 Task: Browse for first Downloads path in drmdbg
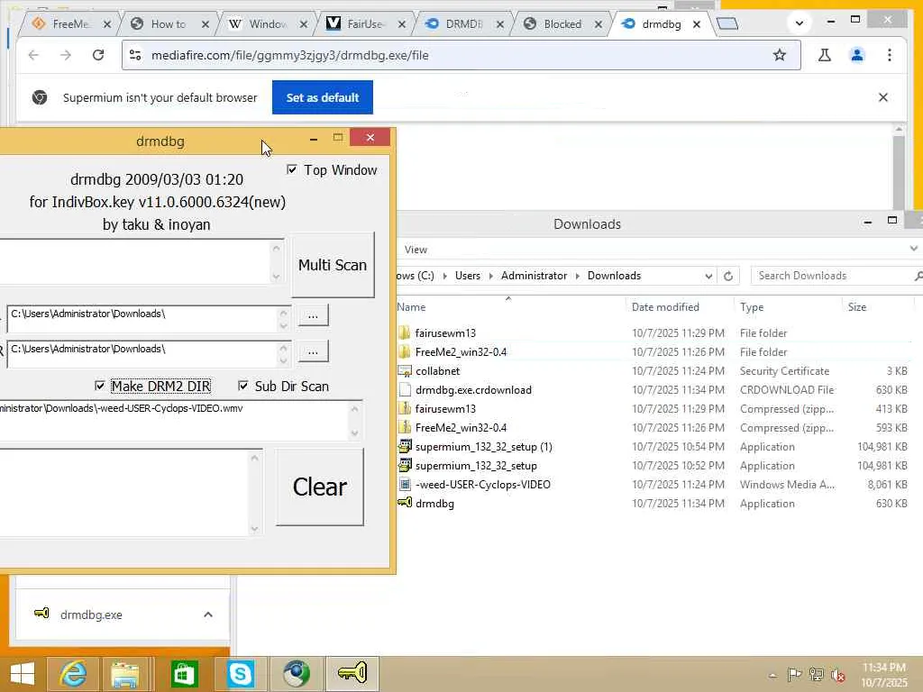click(313, 315)
